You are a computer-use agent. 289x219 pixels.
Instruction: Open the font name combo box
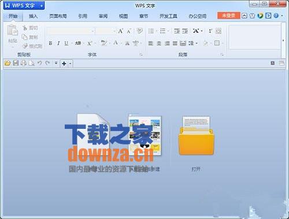point(71,31)
